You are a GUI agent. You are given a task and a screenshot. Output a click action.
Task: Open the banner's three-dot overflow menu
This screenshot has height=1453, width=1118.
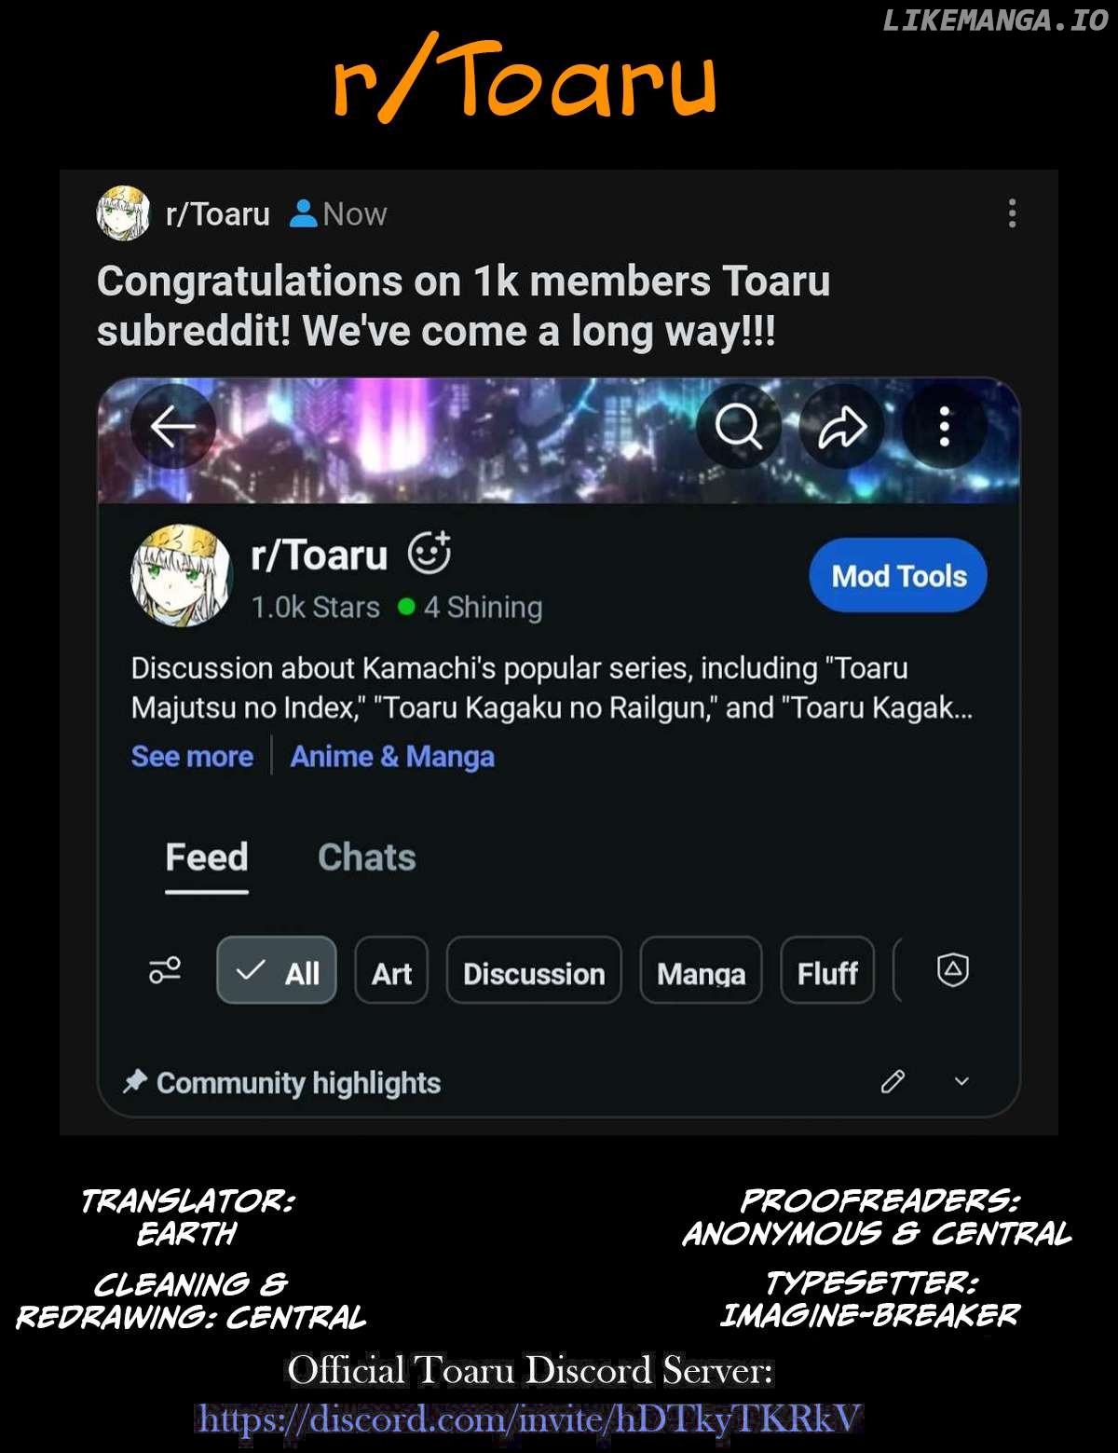pos(945,427)
